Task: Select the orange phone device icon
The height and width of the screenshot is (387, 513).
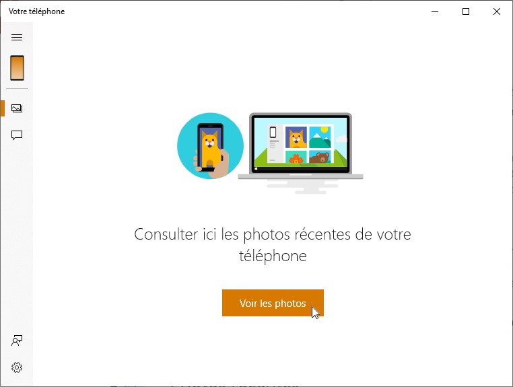Action: coord(17,68)
